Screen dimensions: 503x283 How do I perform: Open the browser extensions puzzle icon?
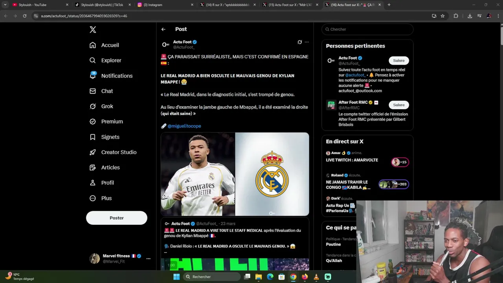pos(456,16)
